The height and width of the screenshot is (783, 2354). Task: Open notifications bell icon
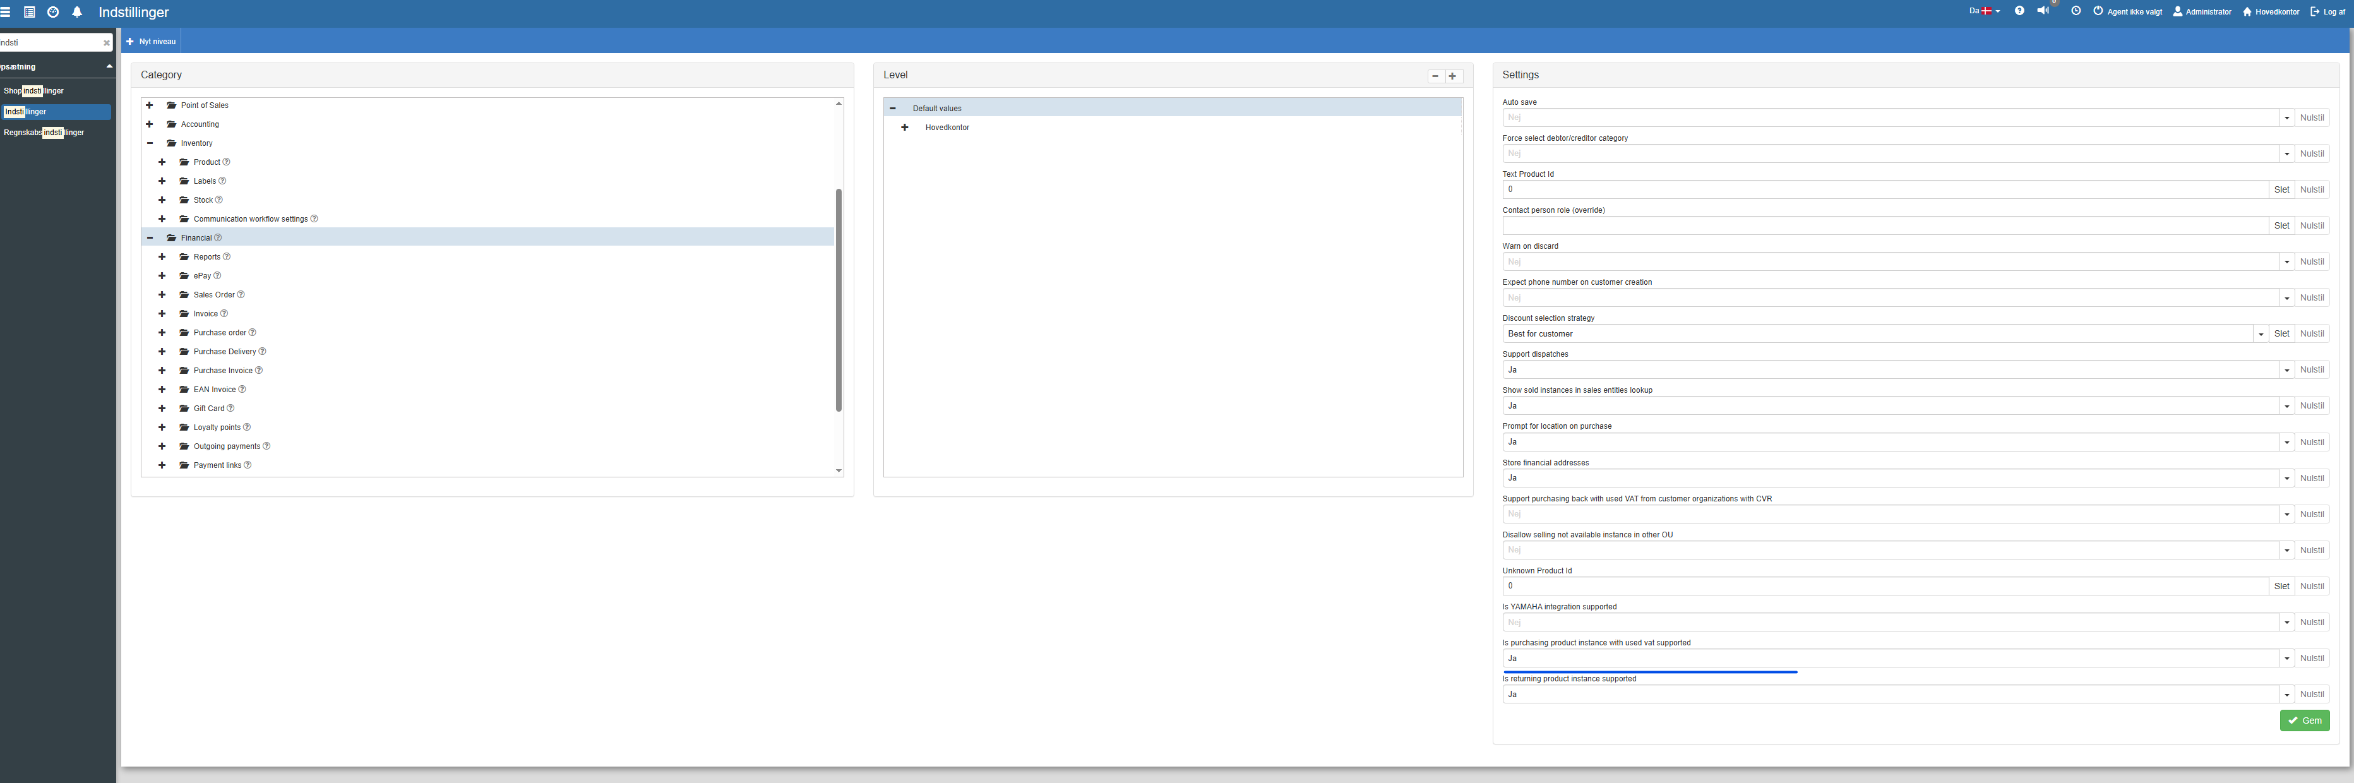(77, 12)
